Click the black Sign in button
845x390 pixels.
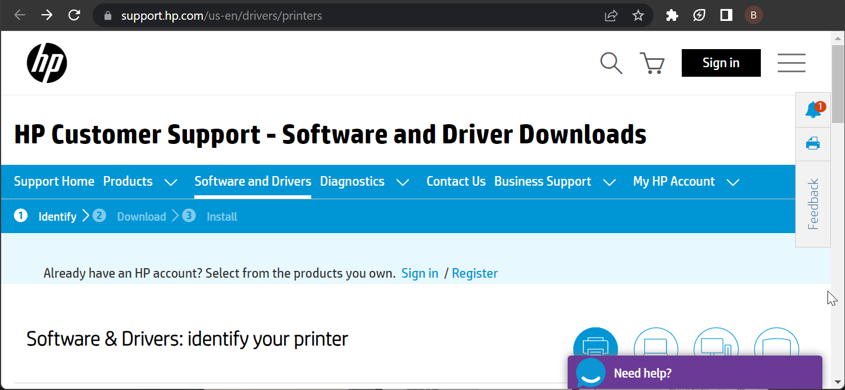pos(721,63)
